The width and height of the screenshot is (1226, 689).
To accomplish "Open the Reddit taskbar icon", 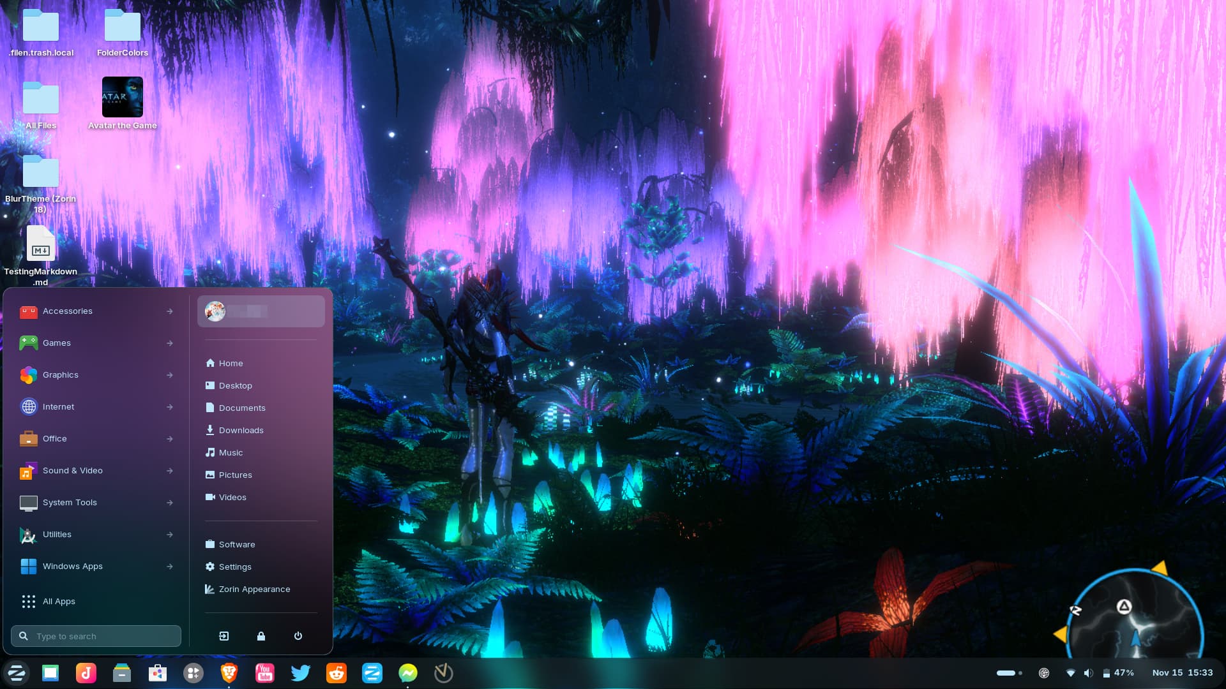I will (x=337, y=672).
